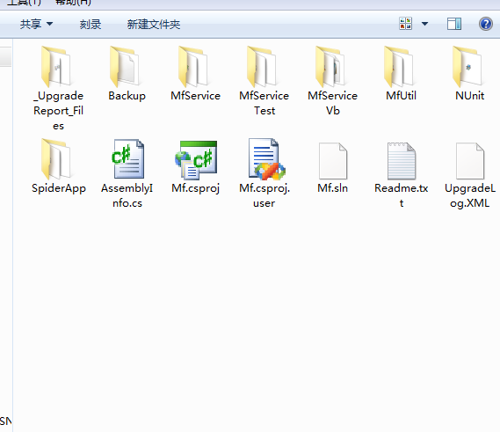Image resolution: width=500 pixels, height=432 pixels.
Task: Select the MfServiceTest folder icon
Action: (x=262, y=67)
